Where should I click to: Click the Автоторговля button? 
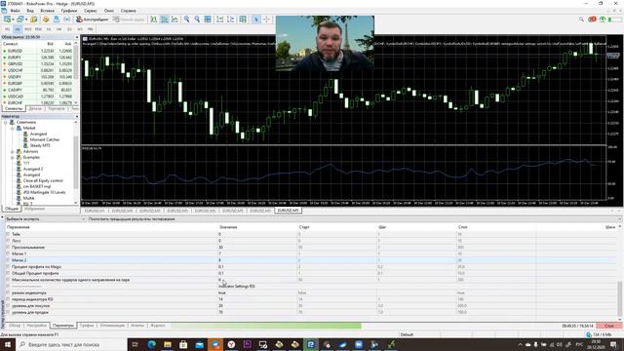point(93,19)
